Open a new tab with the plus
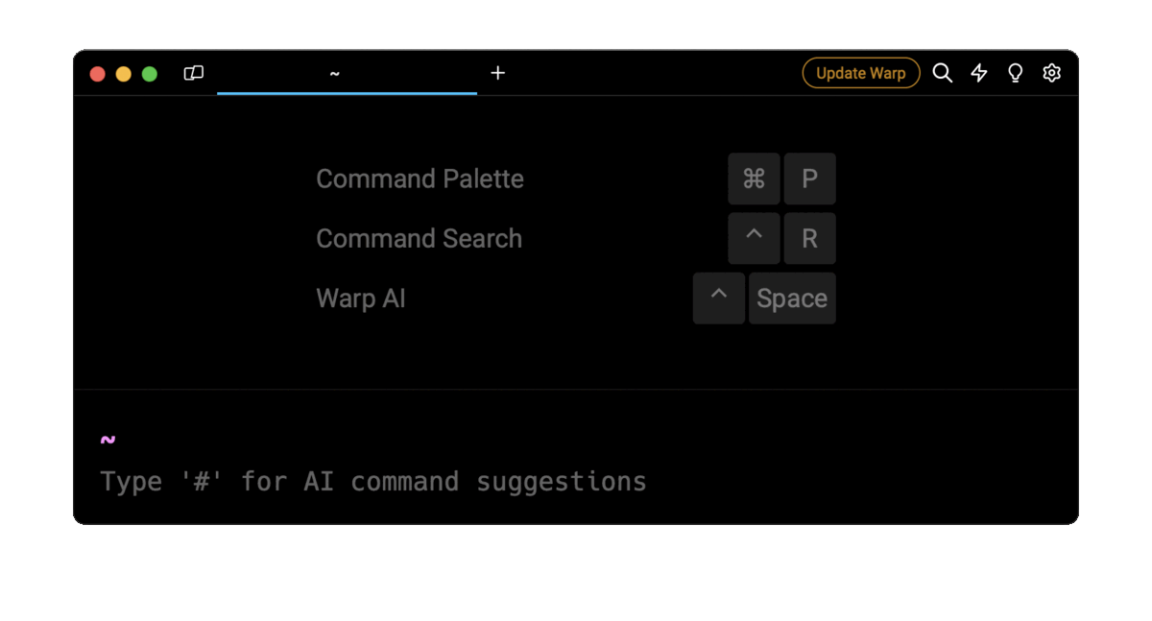Screen dimensions: 1152x621 [x=497, y=72]
